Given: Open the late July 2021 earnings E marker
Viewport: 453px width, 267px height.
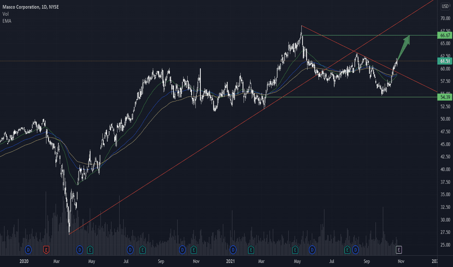Looking at the screenshot, I should coord(347,250).
